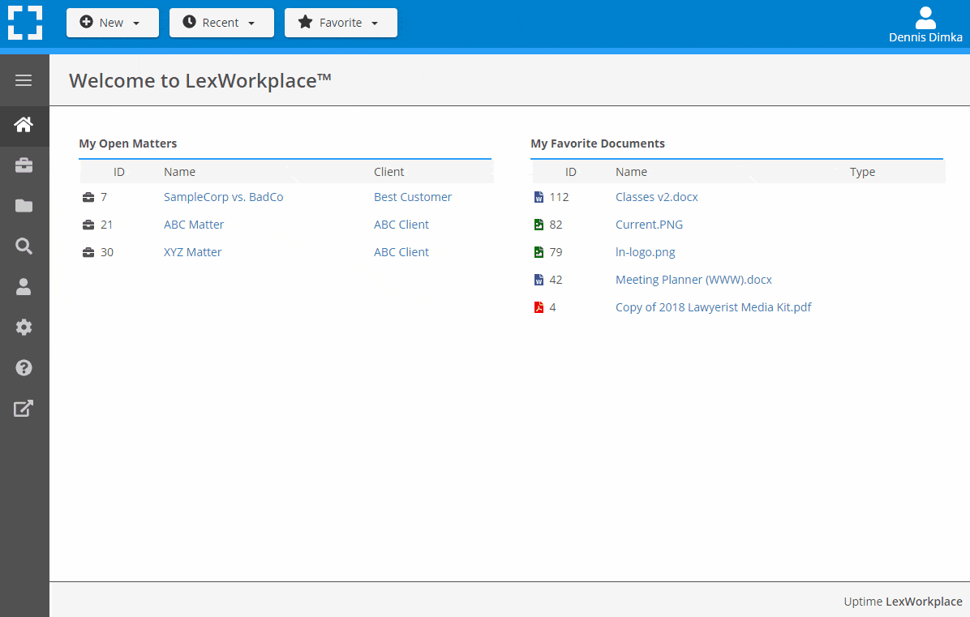
Task: Open the Favorite dropdown menu
Action: pos(341,23)
